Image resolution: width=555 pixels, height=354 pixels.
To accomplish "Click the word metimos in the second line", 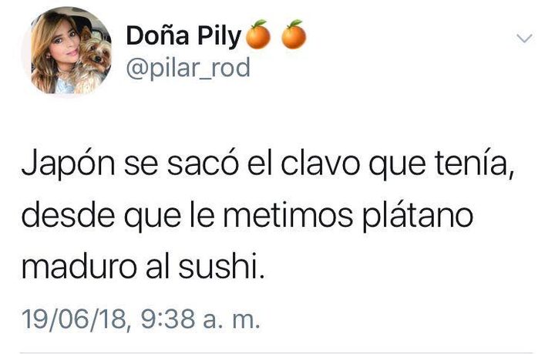I will coord(288,216).
